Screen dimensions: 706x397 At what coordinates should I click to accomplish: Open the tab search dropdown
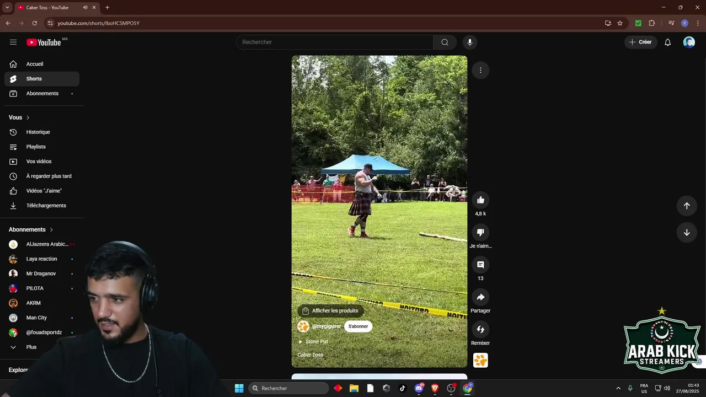[x=7, y=8]
